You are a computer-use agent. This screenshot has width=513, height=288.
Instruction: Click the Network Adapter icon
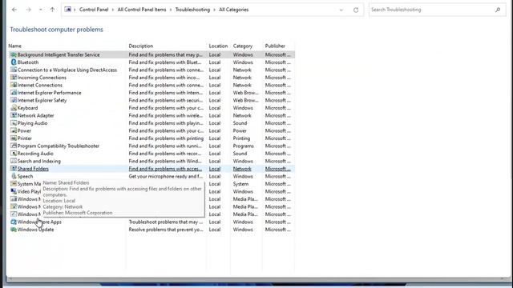tap(14, 115)
